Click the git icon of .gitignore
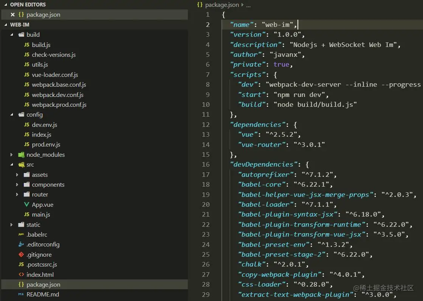The height and width of the screenshot is (301, 423). [x=21, y=254]
